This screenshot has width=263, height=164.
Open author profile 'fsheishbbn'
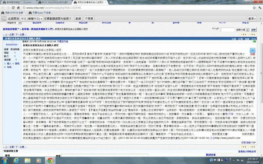click(x=12, y=45)
